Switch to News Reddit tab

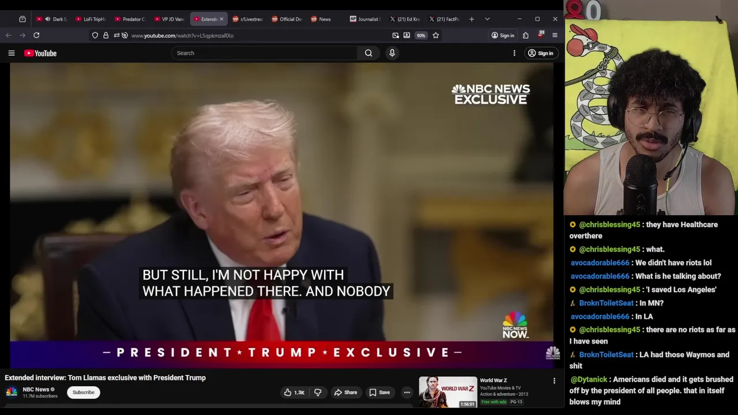(326, 19)
